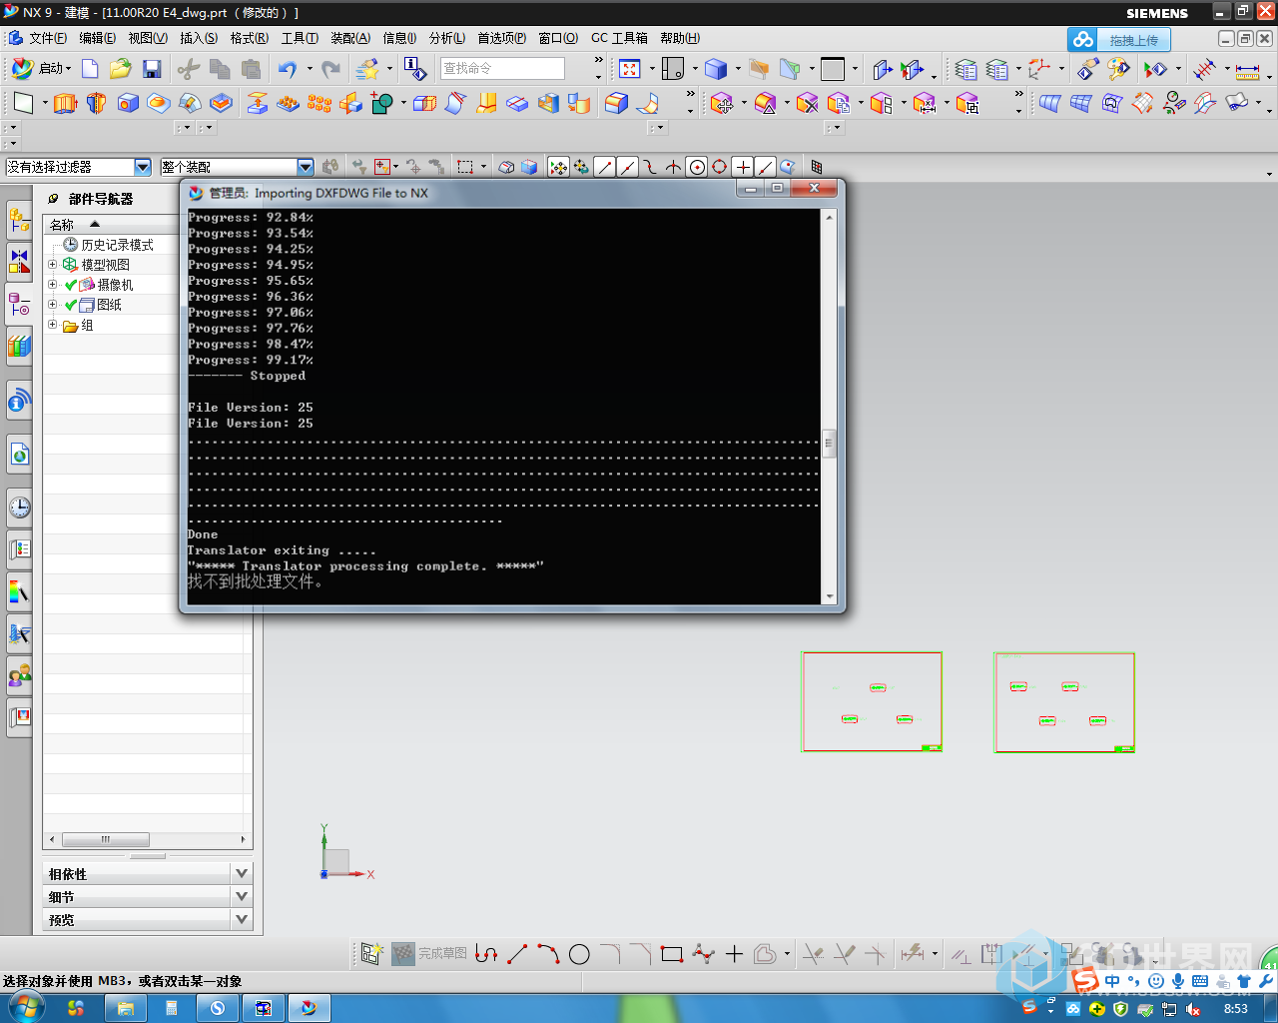Toggle the quadrant point snap button
The image size is (1278, 1023).
[x=720, y=167]
